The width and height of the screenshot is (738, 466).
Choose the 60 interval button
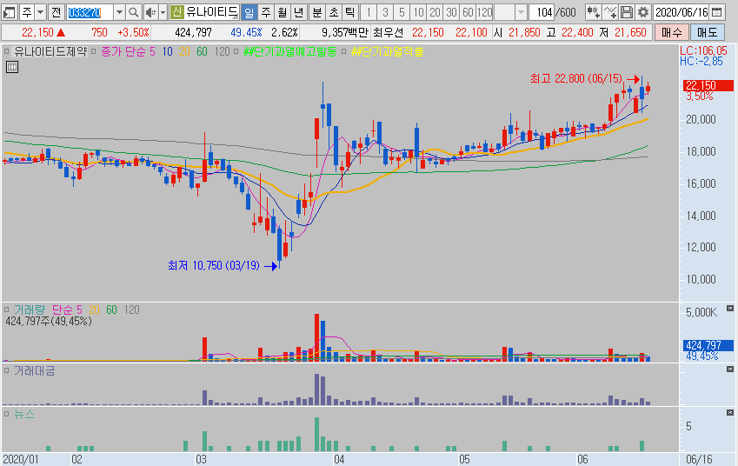[x=468, y=12]
